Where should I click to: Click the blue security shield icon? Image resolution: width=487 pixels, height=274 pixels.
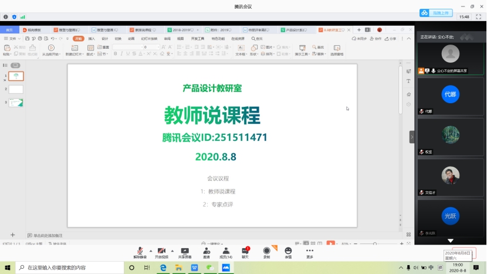[14, 17]
